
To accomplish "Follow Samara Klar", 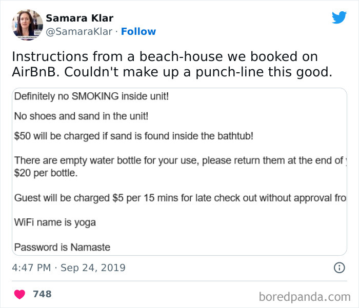I will [138, 31].
